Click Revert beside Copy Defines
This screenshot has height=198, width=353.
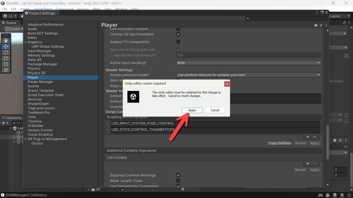click(300, 143)
